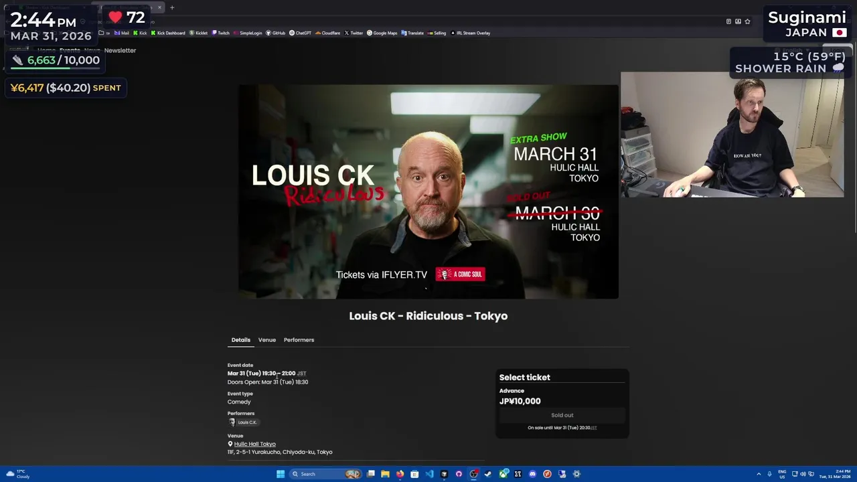Switch to the Details tab
The image size is (857, 482).
tap(241, 340)
